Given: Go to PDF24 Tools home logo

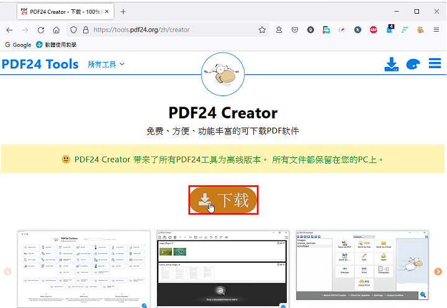Looking at the screenshot, I should pyautogui.click(x=40, y=64).
